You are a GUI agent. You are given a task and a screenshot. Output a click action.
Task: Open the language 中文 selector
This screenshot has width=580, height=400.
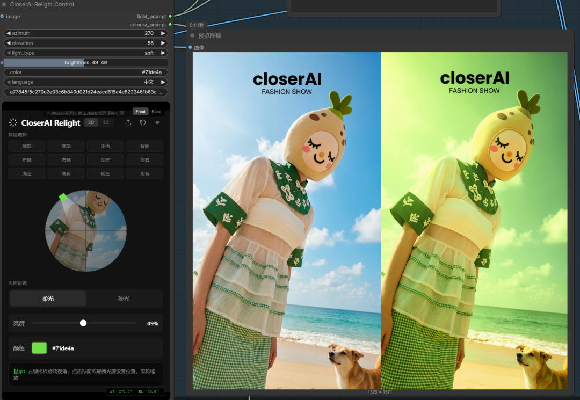coord(86,82)
